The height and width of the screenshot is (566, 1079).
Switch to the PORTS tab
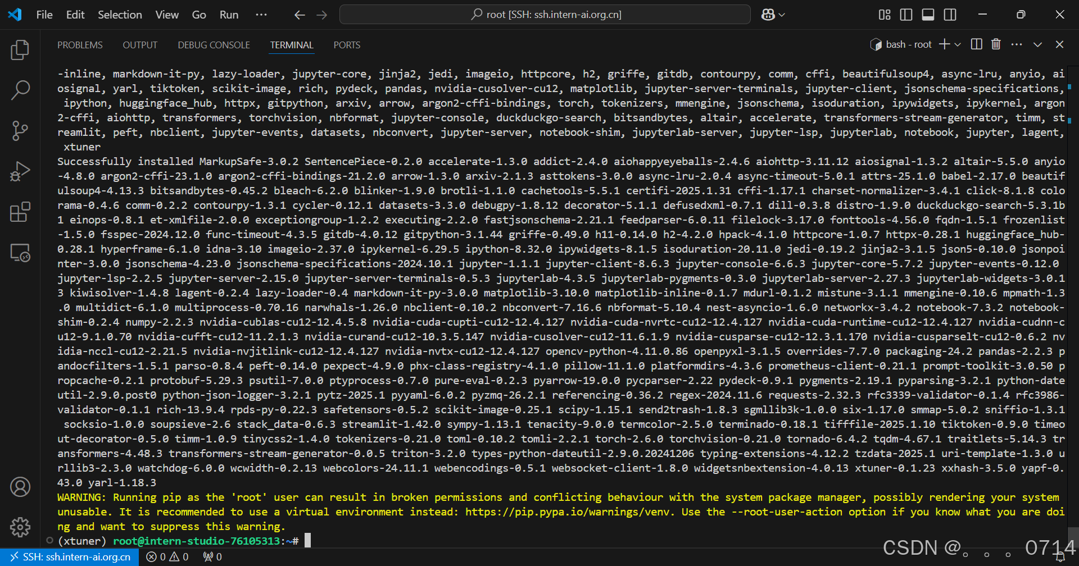(x=347, y=45)
